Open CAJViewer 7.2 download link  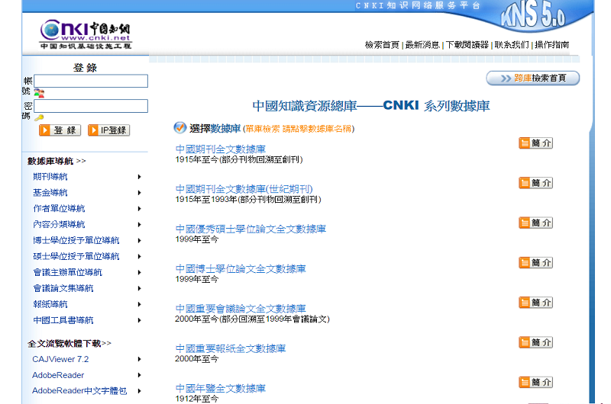tap(60, 359)
